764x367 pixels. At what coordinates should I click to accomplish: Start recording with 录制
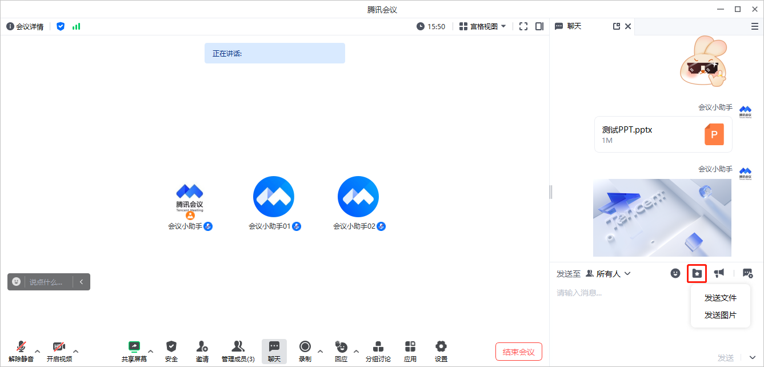[x=305, y=352]
